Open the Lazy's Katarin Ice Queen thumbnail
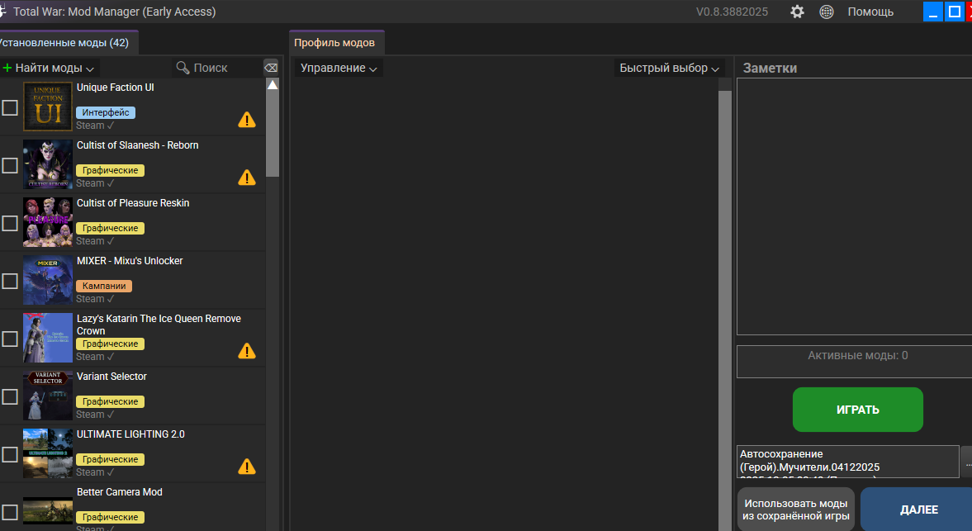Image resolution: width=972 pixels, height=531 pixels. click(x=48, y=338)
